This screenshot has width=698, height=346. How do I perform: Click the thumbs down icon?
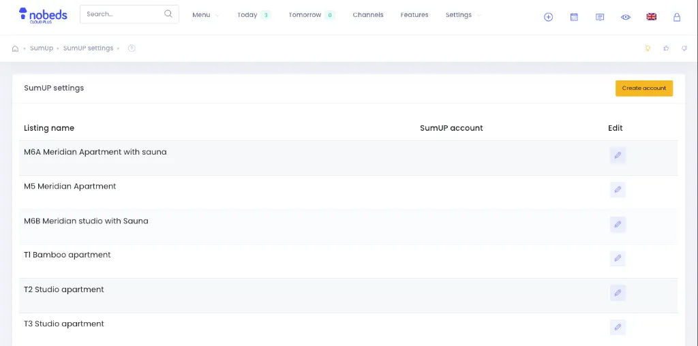tap(684, 48)
